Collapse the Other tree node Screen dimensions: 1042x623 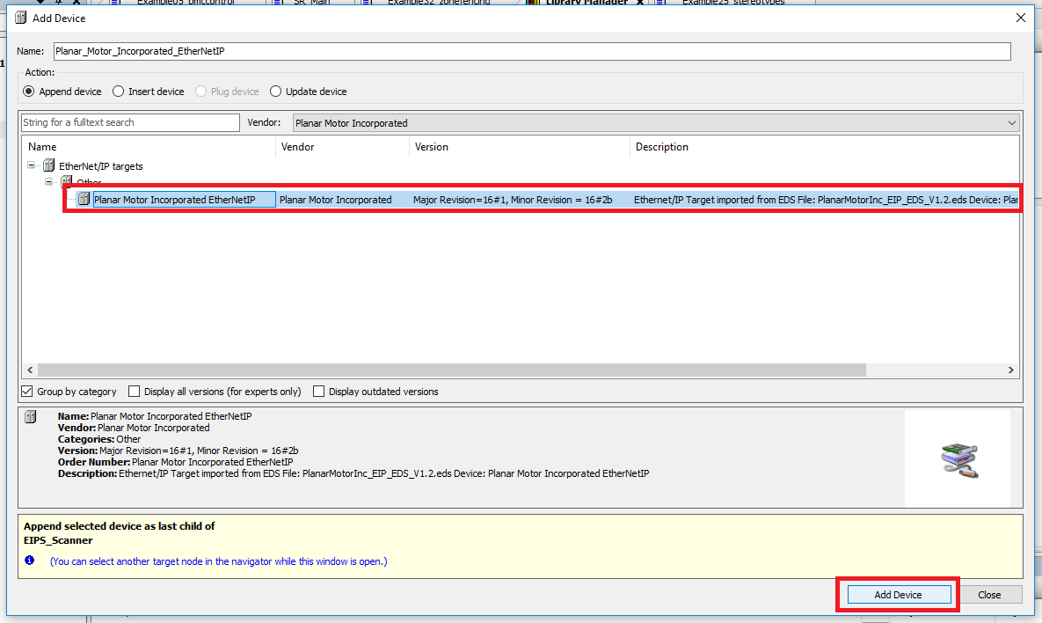49,182
